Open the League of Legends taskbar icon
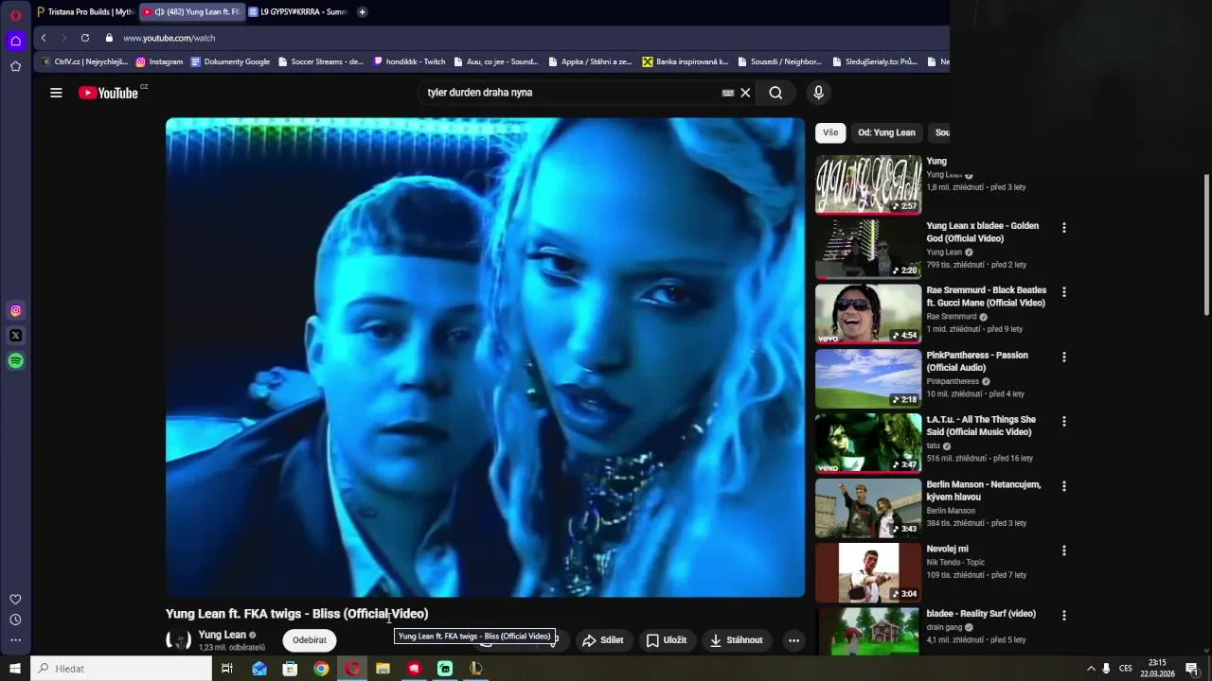 pyautogui.click(x=475, y=669)
